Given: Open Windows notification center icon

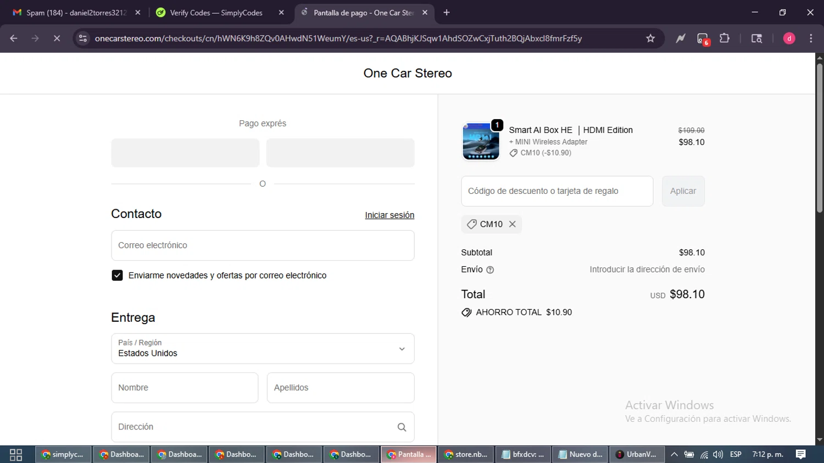Looking at the screenshot, I should click(801, 454).
